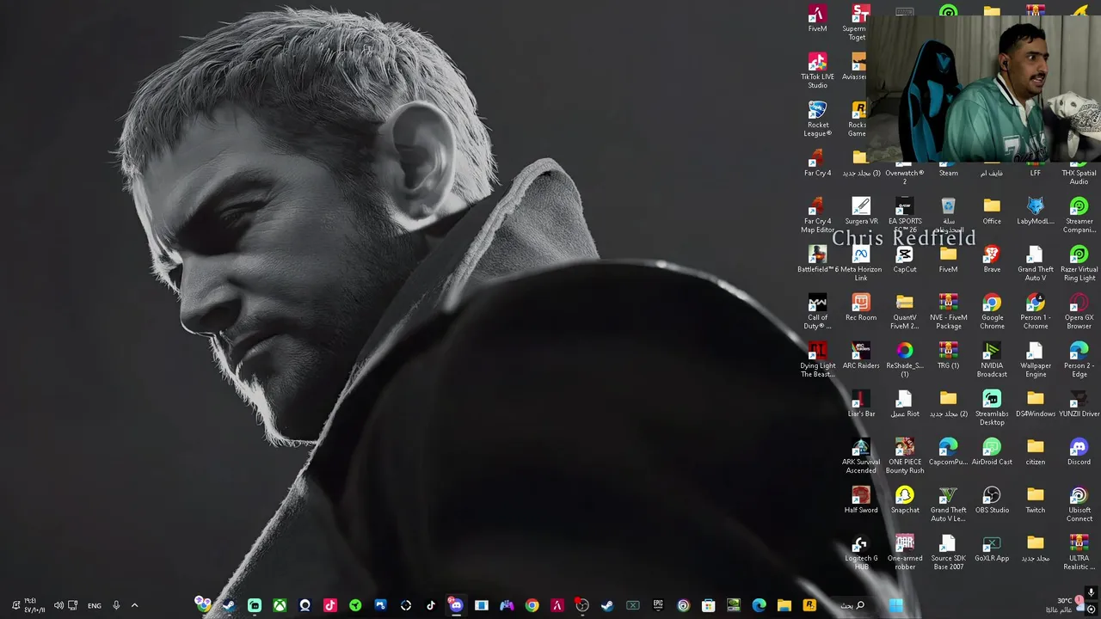Launch EA SPORTS FC 26 shortcut
This screenshot has height=619, width=1101.
point(905,215)
